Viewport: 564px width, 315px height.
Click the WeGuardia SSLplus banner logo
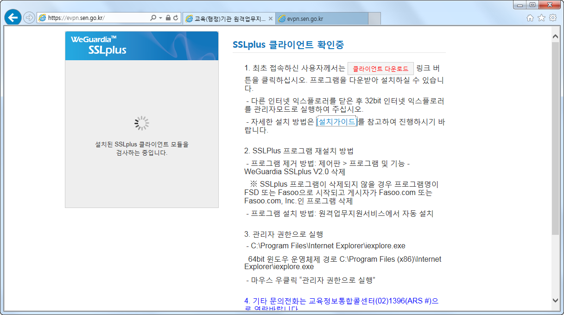tap(141, 46)
